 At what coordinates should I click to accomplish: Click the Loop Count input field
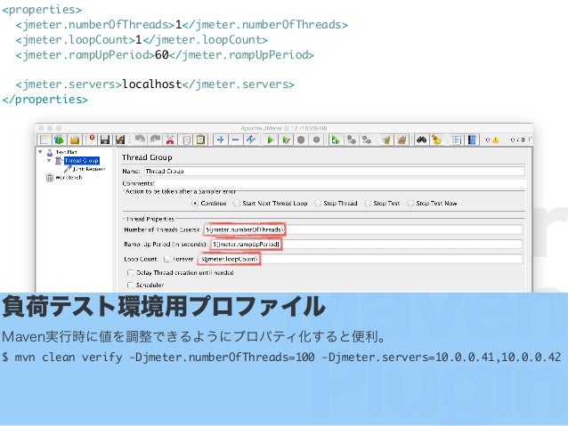pos(360,259)
